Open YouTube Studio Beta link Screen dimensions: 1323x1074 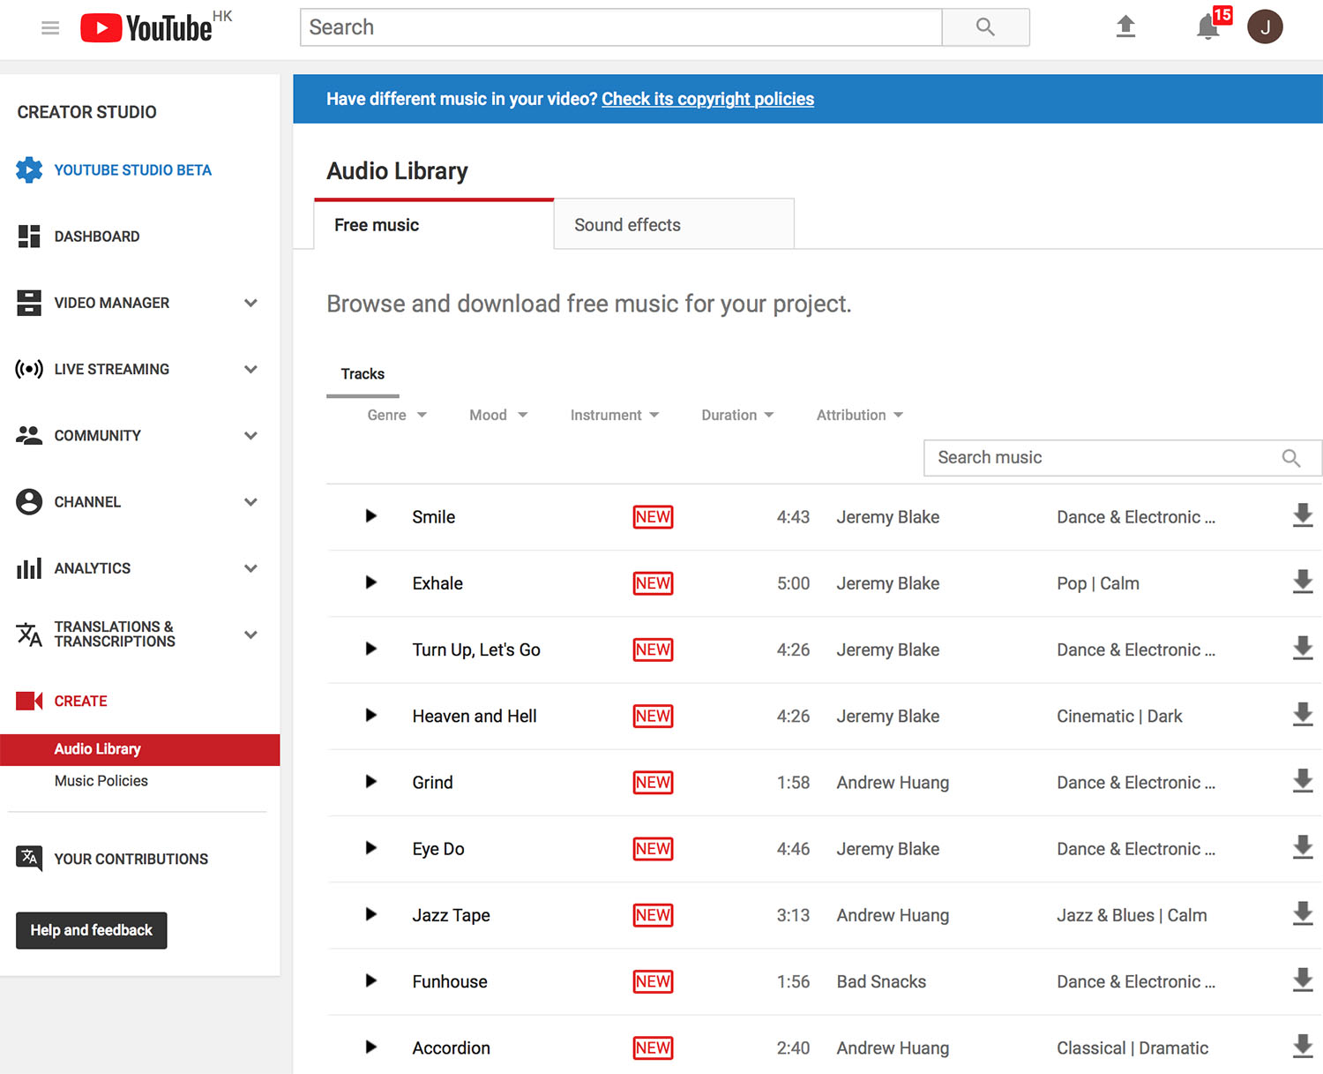[133, 170]
